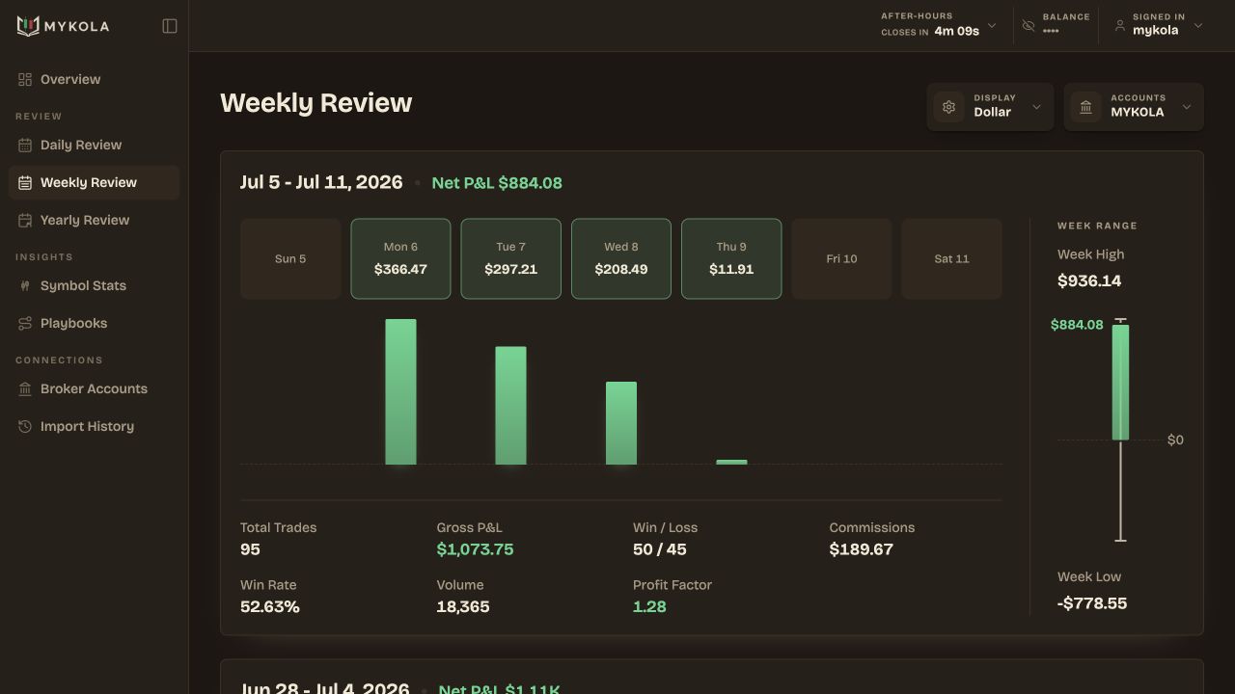Select Weekly Review in sidebar
Viewport: 1235px width, 694px height.
coord(94,182)
